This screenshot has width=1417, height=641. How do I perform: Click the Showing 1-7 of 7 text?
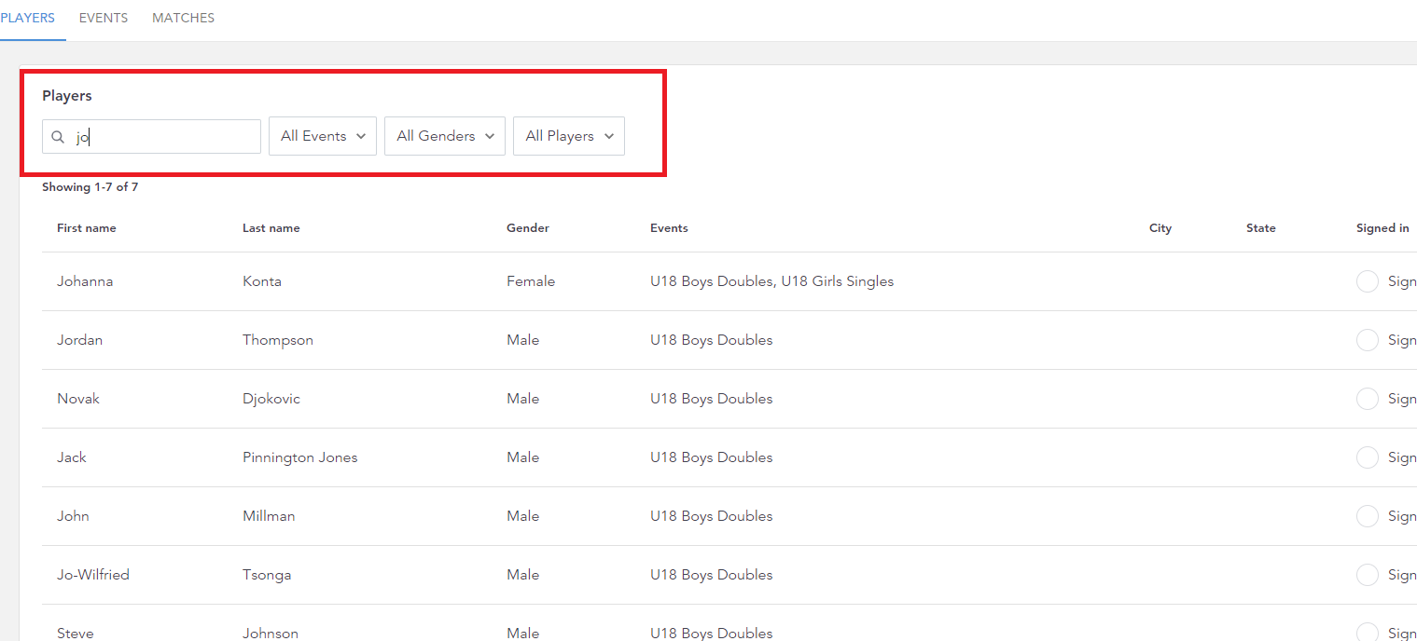[90, 187]
